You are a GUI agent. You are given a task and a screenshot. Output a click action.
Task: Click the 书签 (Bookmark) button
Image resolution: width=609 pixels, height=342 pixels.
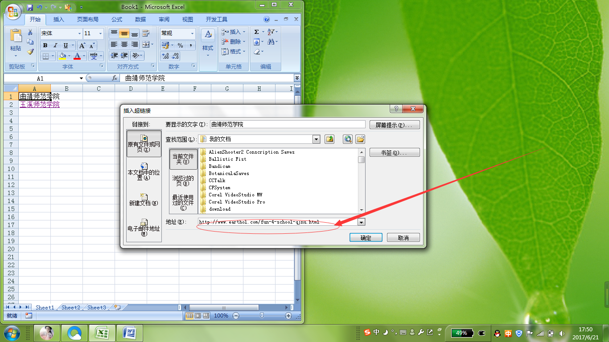click(x=395, y=152)
